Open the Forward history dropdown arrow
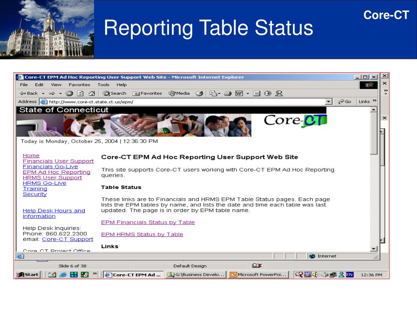Screen dimensions: 417x312 click(60, 93)
